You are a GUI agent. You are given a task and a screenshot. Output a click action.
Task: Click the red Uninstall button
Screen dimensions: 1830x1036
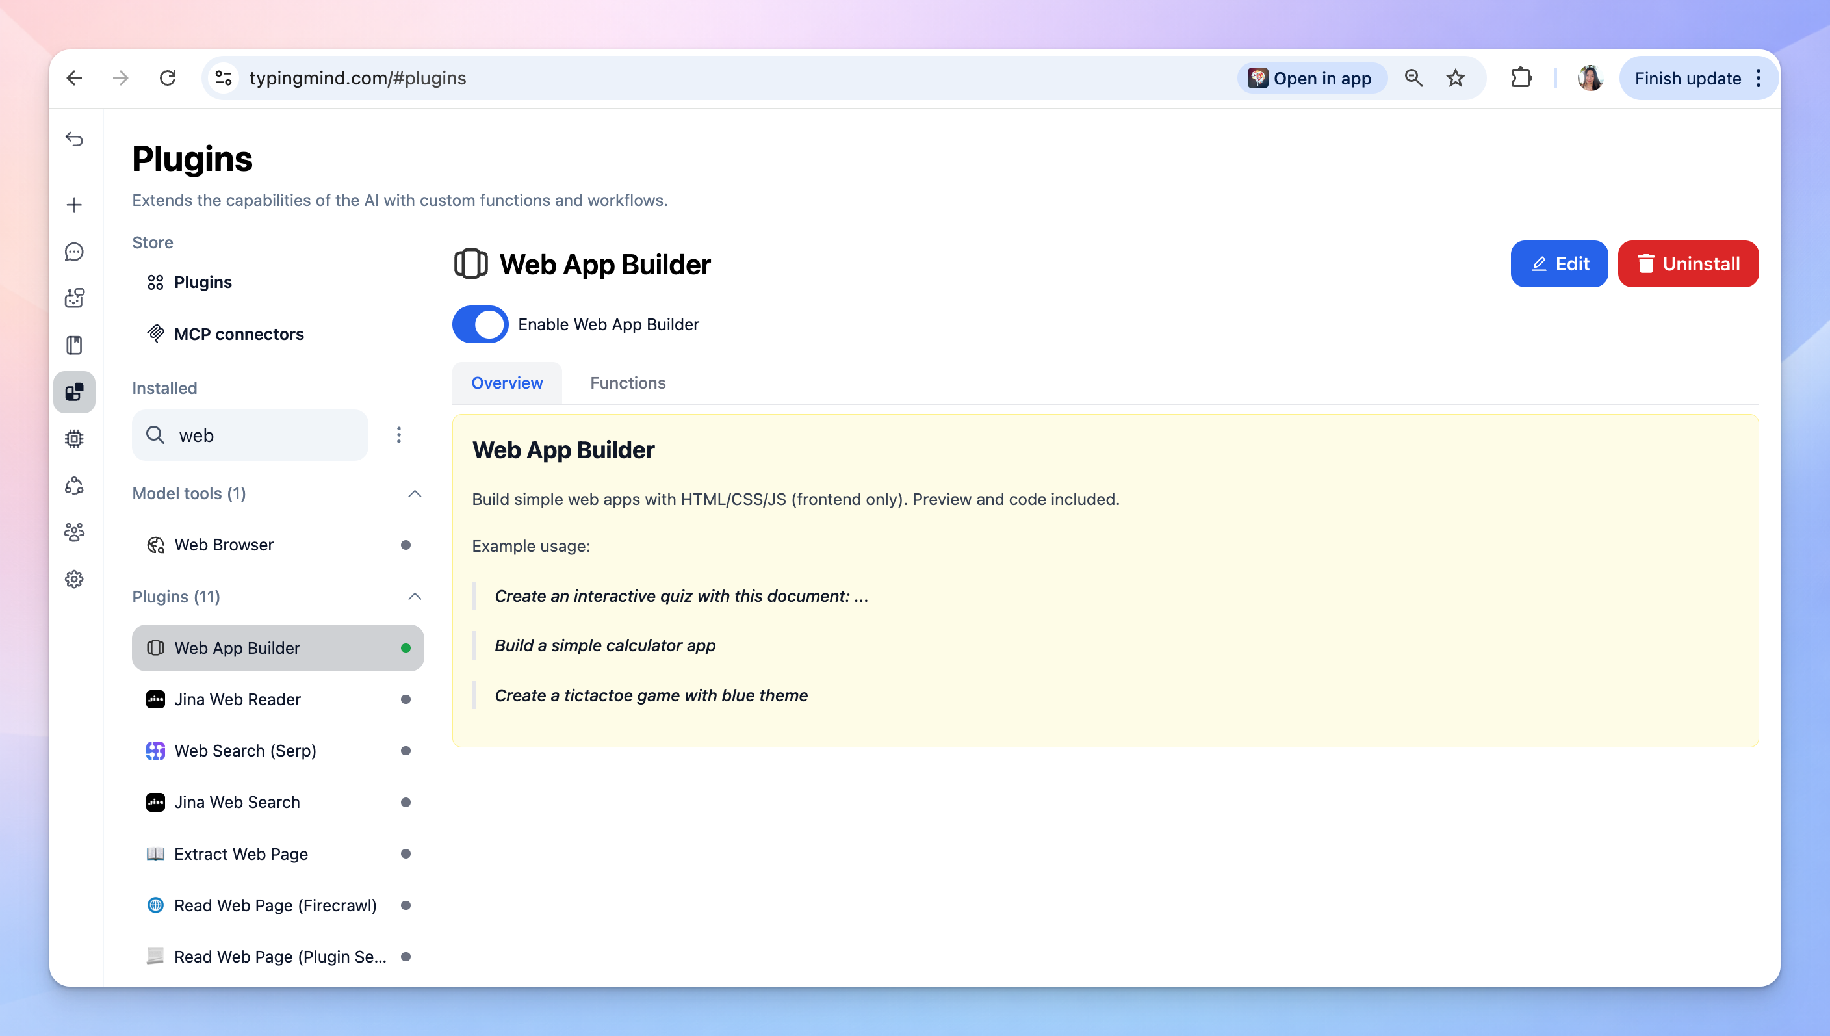click(1688, 264)
